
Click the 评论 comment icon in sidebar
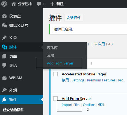click(x=4, y=66)
